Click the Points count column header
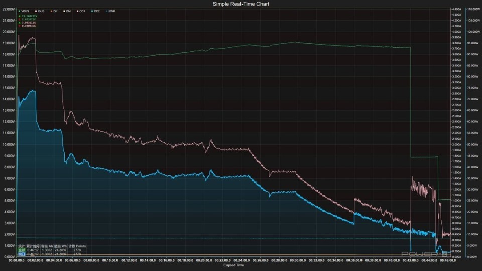 coord(77,246)
